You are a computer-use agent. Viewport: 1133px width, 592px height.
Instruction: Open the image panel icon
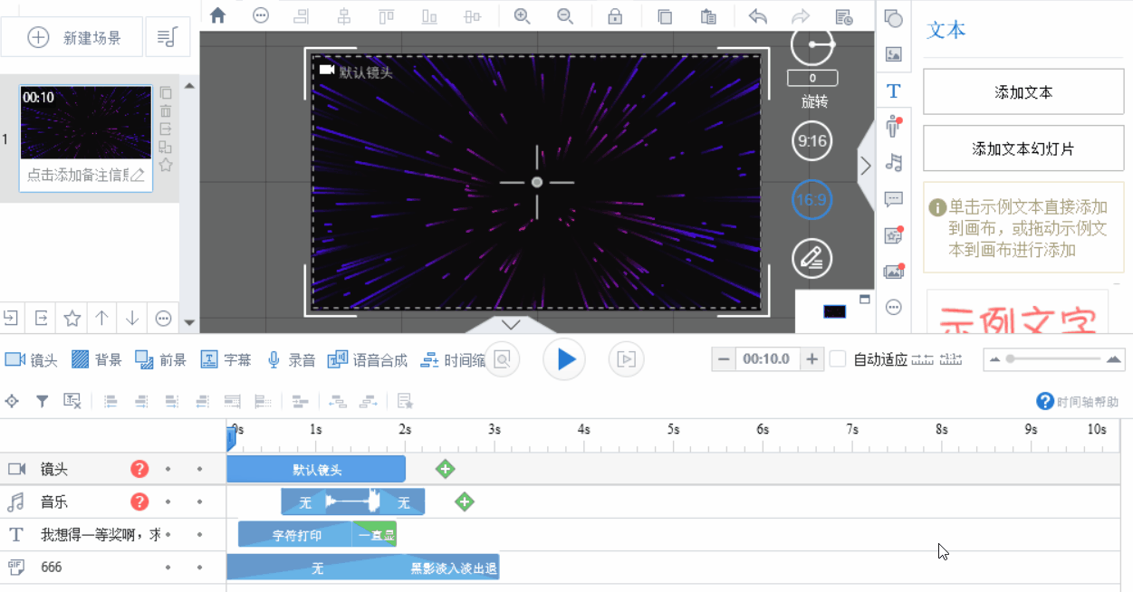coord(894,54)
